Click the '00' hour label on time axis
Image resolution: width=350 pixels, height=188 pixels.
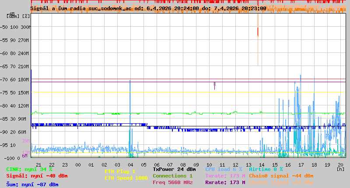tap(78, 165)
